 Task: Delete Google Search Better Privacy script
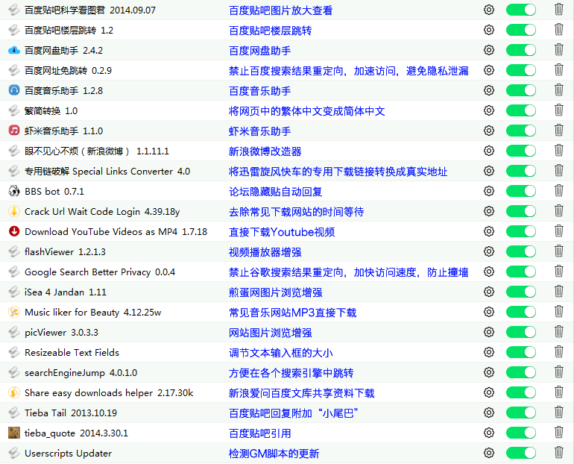point(558,271)
